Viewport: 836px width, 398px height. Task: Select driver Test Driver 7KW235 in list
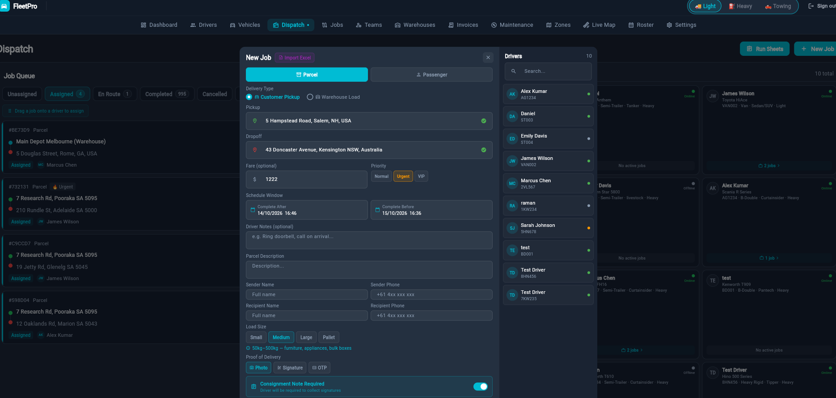coord(548,295)
